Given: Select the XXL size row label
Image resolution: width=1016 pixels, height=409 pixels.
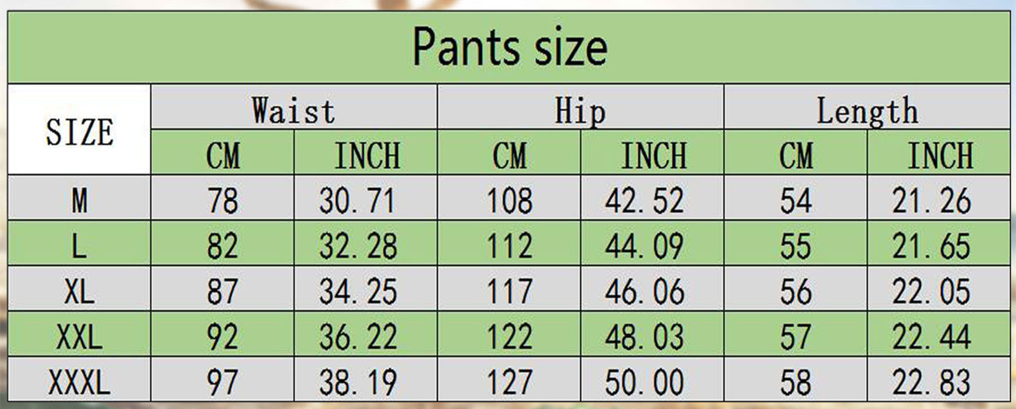Looking at the screenshot, I should coord(79,337).
